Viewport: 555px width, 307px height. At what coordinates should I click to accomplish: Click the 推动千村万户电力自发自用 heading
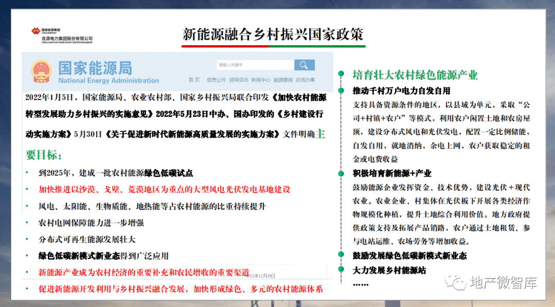click(x=401, y=91)
